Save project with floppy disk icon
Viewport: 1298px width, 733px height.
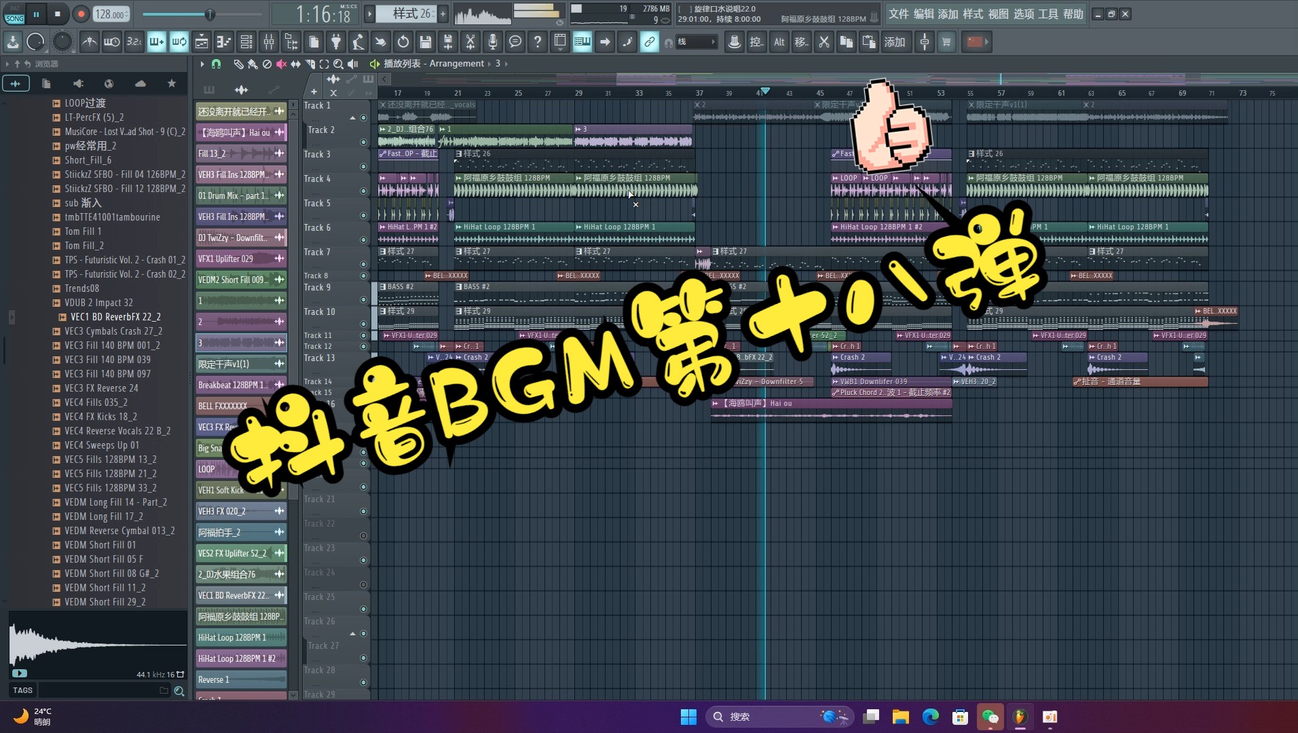click(x=426, y=42)
